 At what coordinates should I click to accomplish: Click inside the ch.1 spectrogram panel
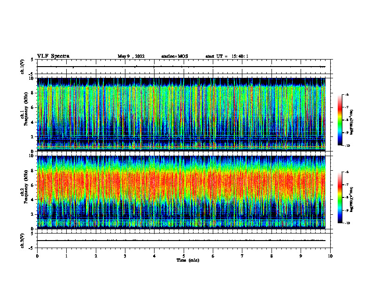coord(181,114)
